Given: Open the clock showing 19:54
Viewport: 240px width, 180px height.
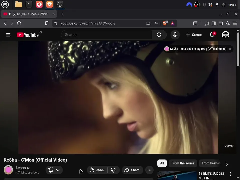Looking at the screenshot, I should click(232, 5).
